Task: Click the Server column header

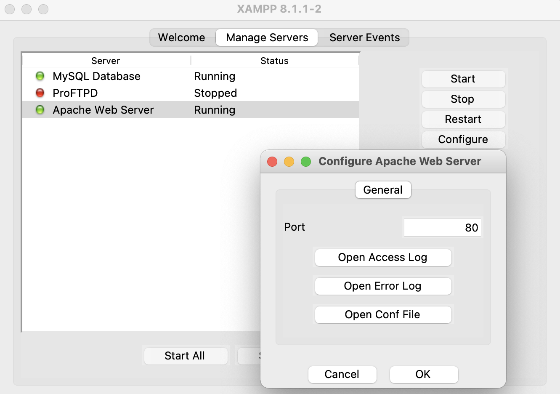Action: [105, 61]
